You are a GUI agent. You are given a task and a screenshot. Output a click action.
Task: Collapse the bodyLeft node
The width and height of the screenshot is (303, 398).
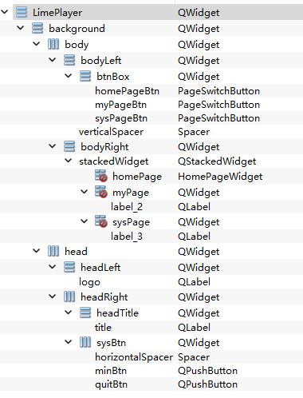point(53,59)
